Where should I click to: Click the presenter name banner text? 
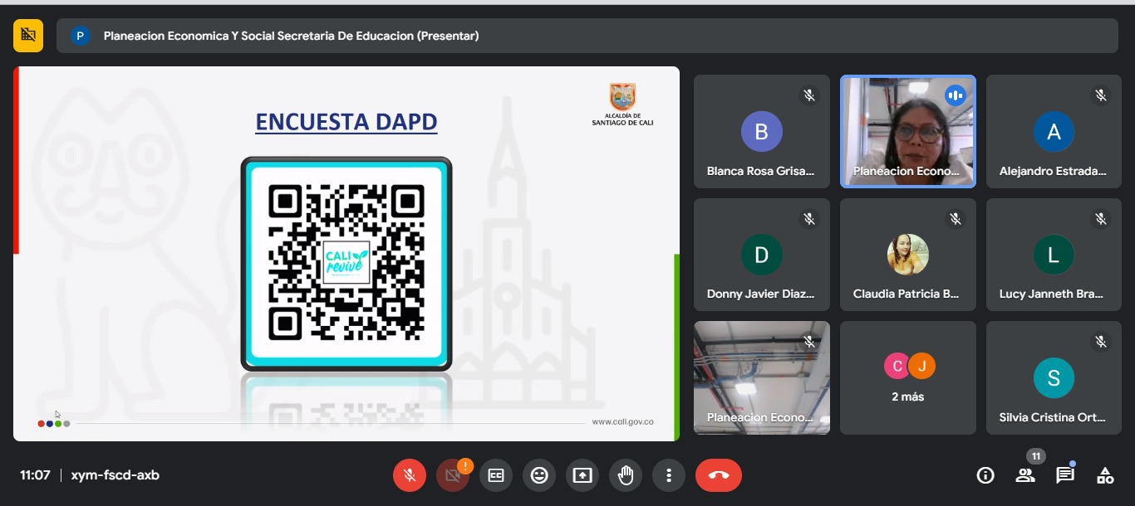click(291, 36)
